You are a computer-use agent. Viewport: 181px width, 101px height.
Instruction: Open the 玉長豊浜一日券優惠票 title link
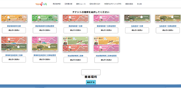pos(168,26)
